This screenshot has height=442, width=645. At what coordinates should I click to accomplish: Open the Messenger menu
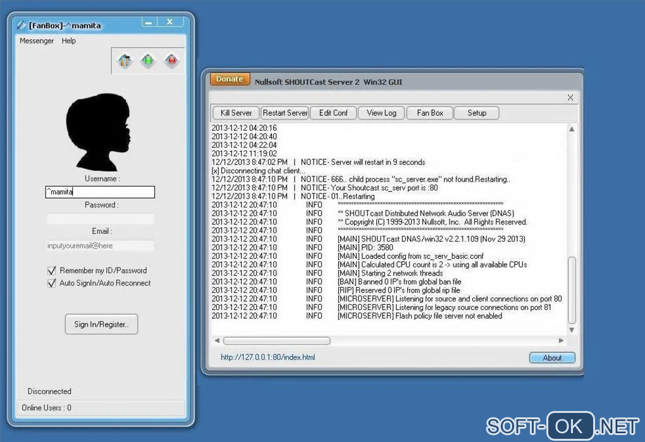(x=37, y=40)
